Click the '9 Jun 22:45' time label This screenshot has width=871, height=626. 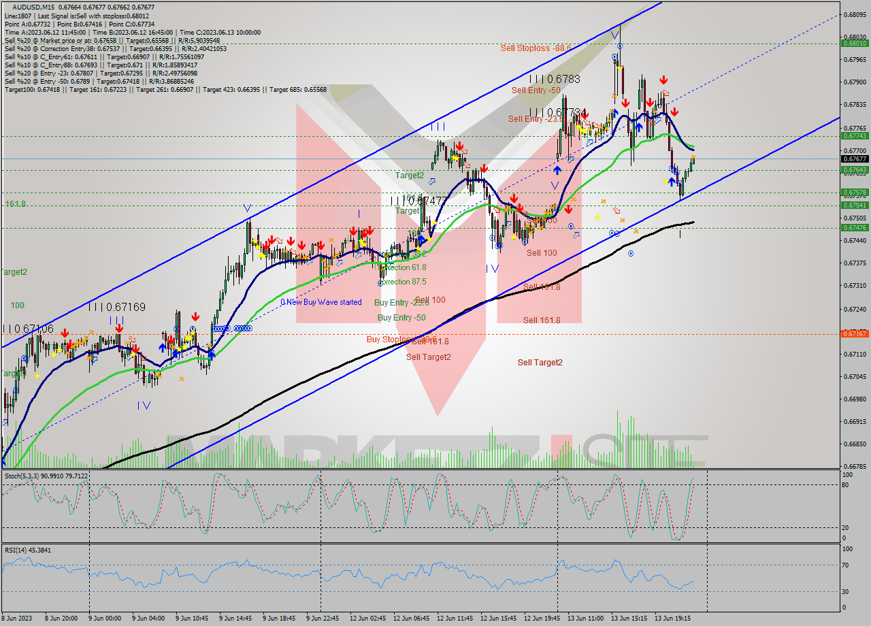323,619
